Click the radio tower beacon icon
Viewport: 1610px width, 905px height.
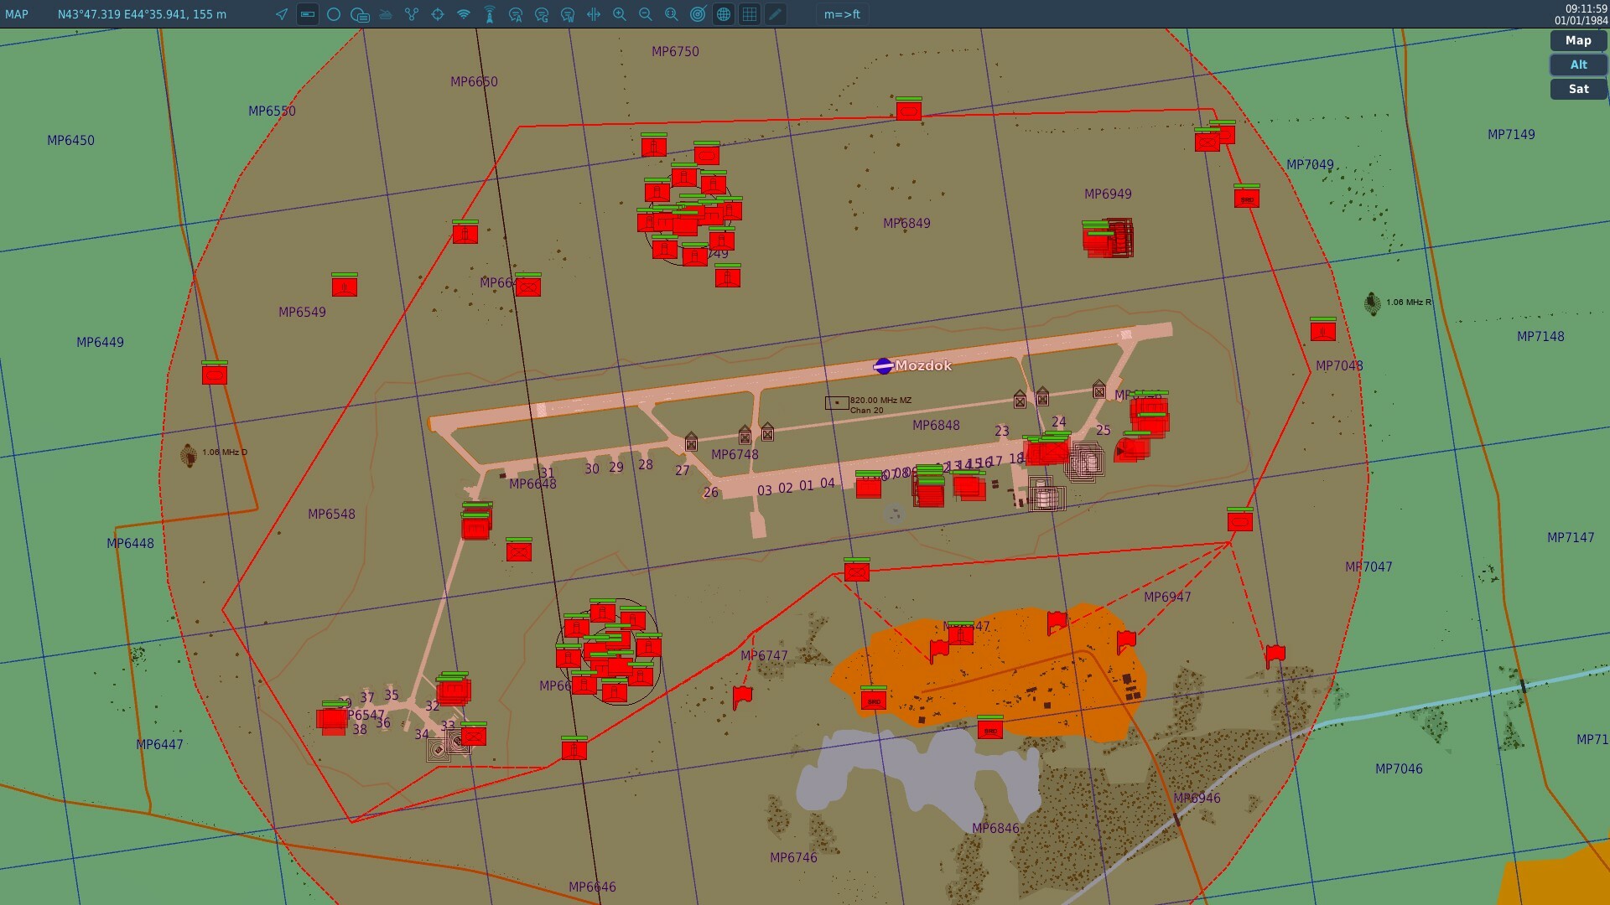point(490,14)
